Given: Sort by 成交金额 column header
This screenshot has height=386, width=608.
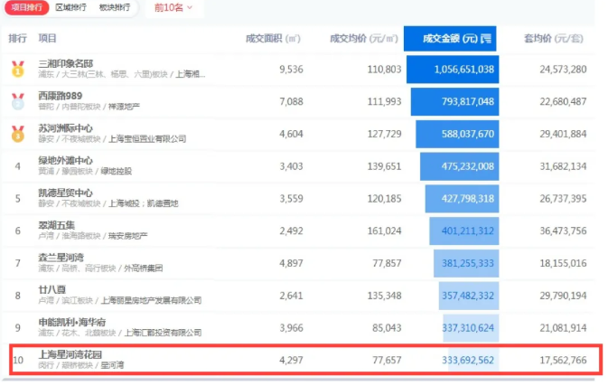Looking at the screenshot, I should (x=450, y=38).
